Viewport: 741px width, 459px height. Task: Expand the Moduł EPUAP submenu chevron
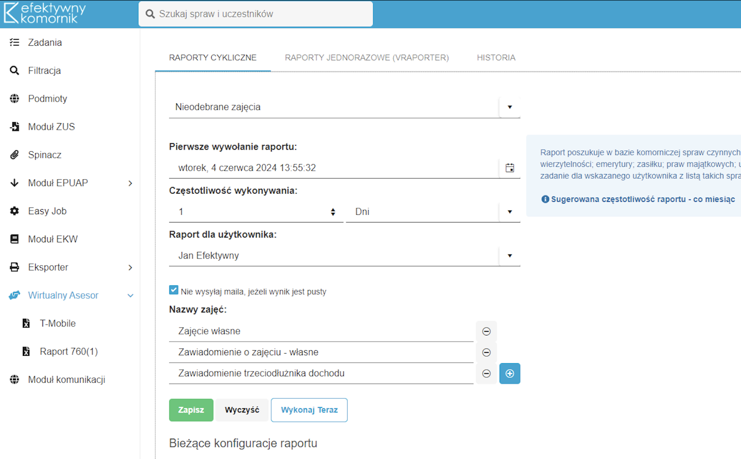coord(130,183)
